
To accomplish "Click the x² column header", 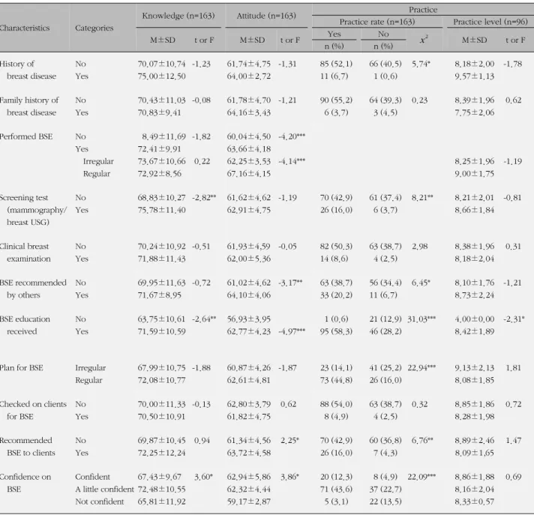I will pos(424,40).
